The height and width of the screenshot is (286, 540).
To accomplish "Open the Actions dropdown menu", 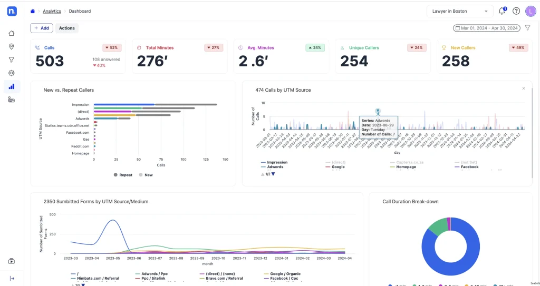I will (67, 28).
